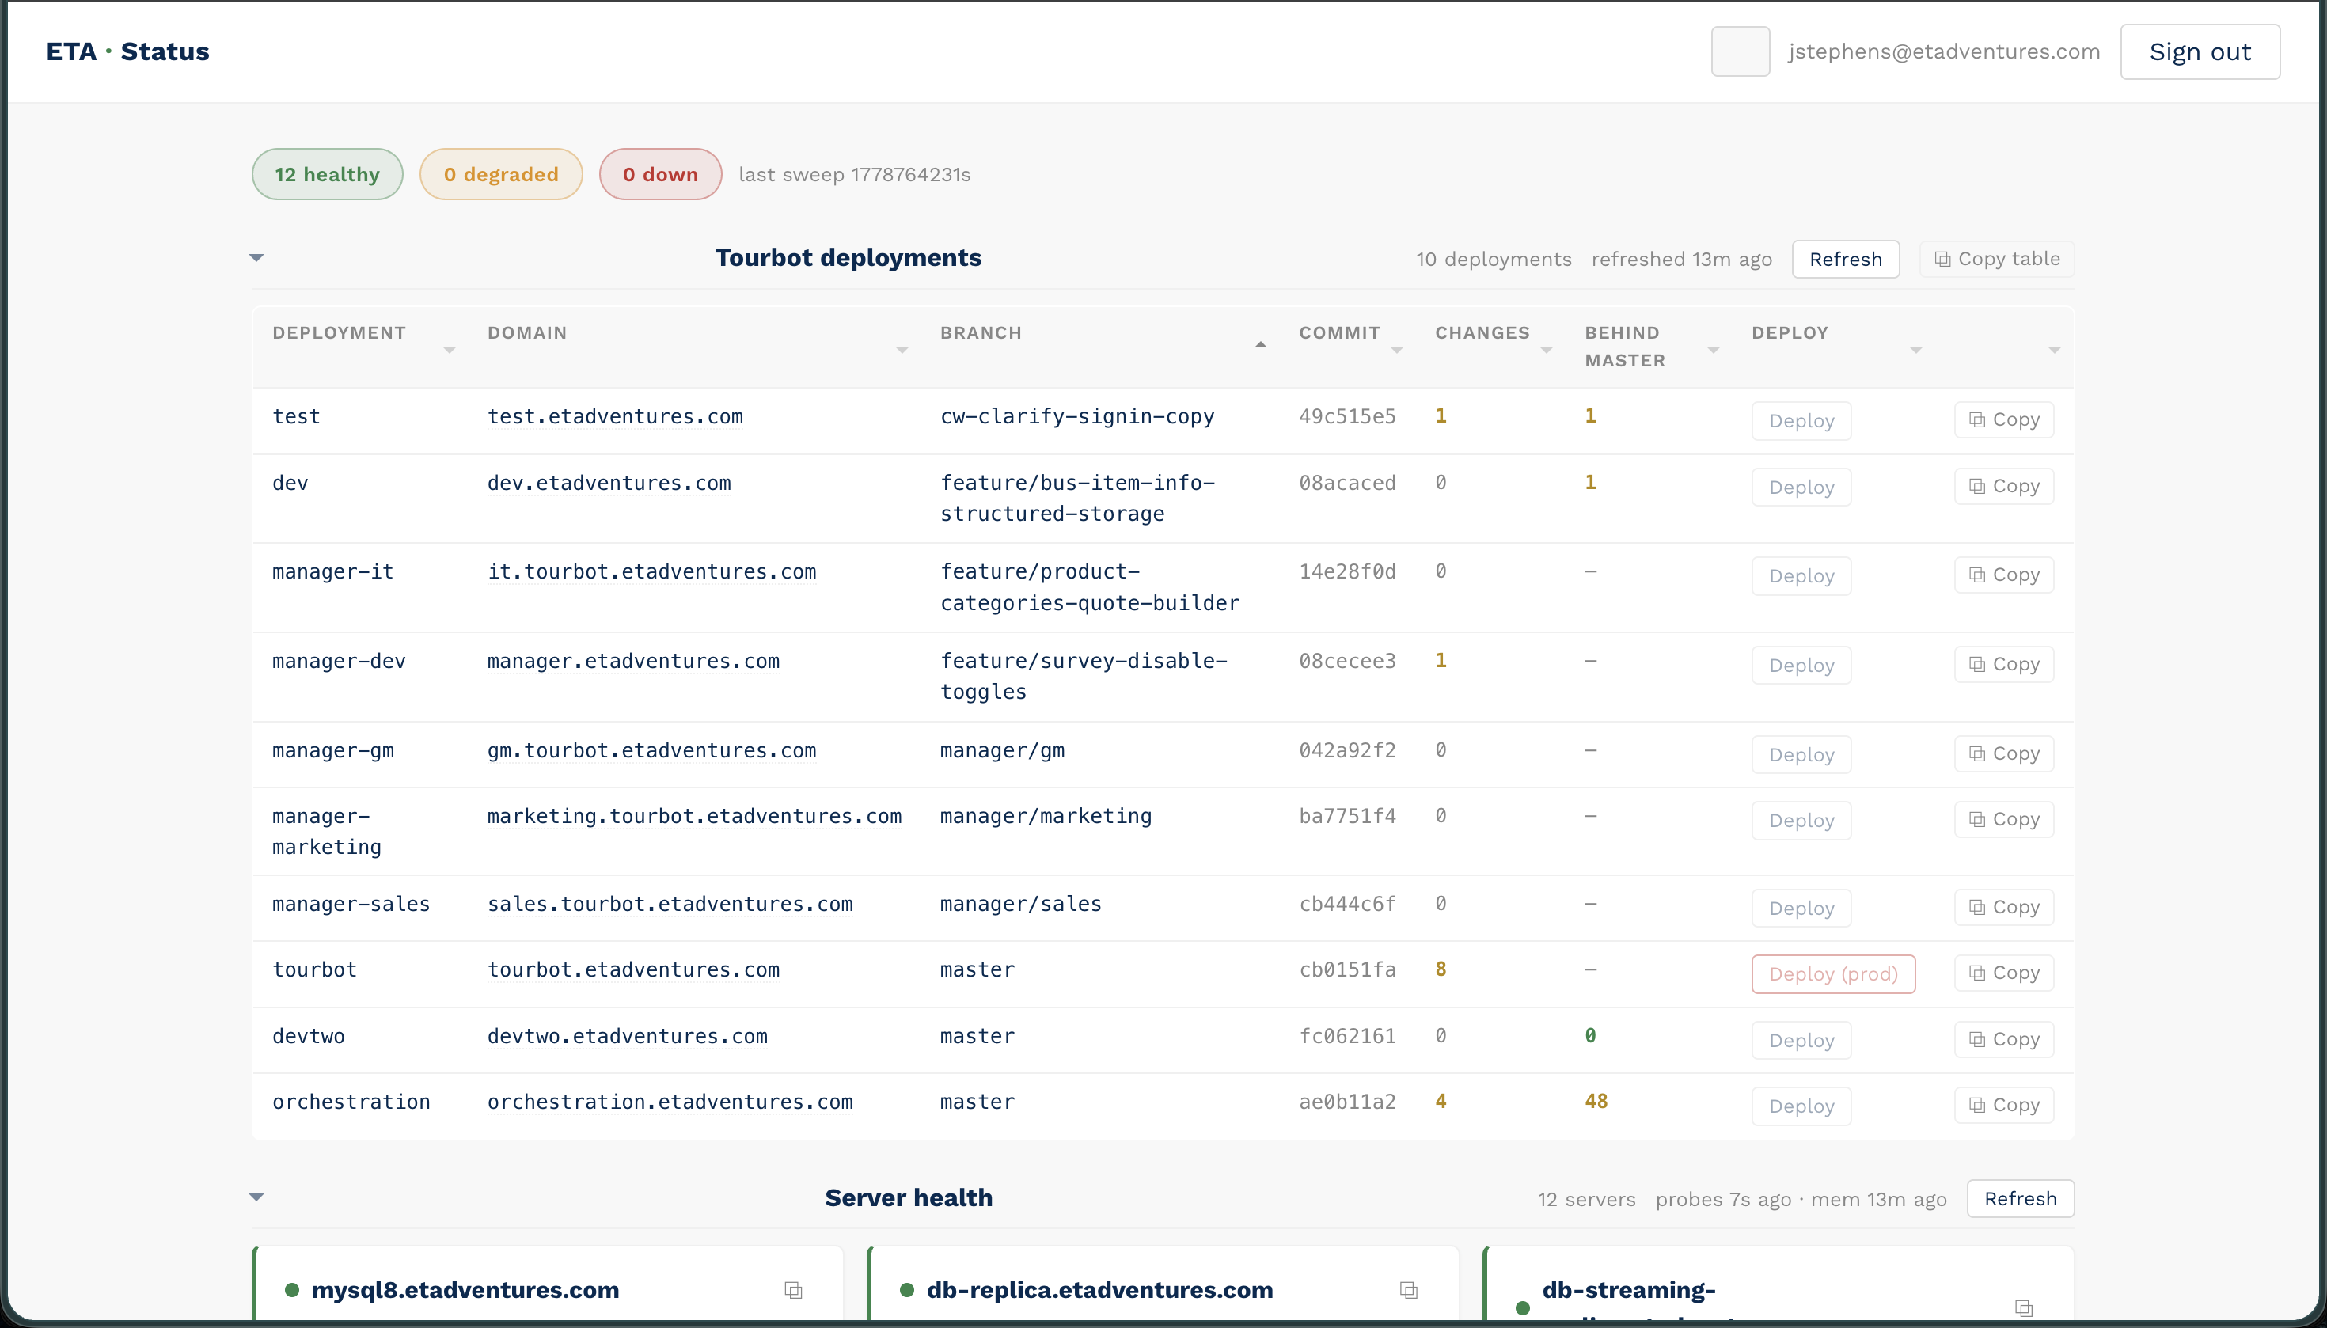Copy db-streaming server card icon
The width and height of the screenshot is (2327, 1328).
point(2023,1308)
